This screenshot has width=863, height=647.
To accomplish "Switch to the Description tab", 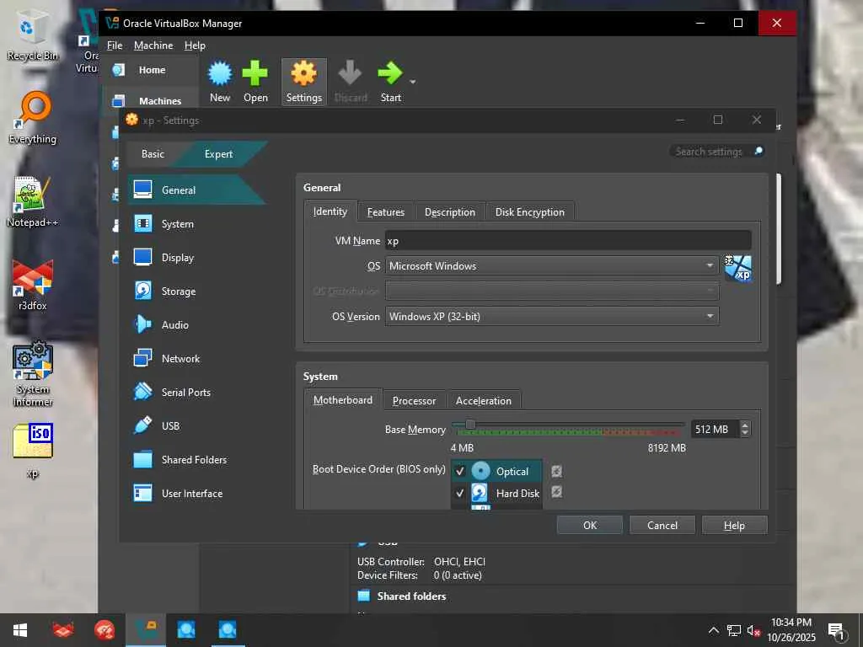I will coord(450,211).
